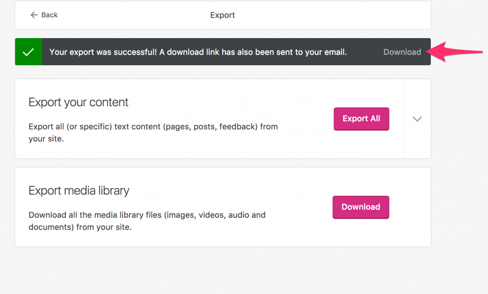The height and width of the screenshot is (294, 488).
Task: Go back using the Back link
Action: [44, 15]
